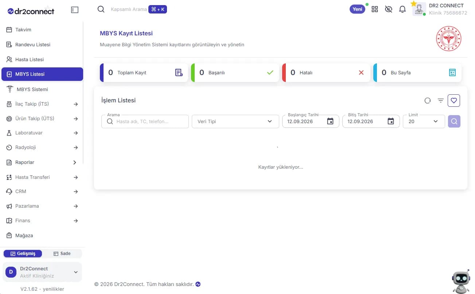475x294 pixels.
Task: Go to Hasta Listesi
Action: (x=42, y=59)
